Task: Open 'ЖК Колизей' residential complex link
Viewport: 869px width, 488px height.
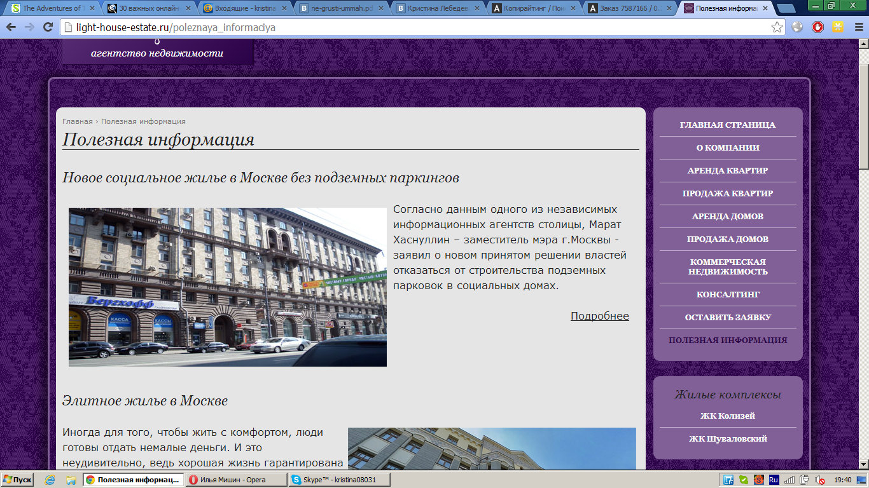Action: pyautogui.click(x=728, y=416)
